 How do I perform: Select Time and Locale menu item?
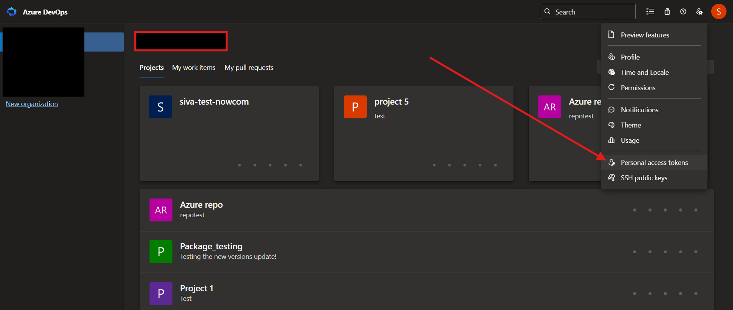[x=654, y=72]
